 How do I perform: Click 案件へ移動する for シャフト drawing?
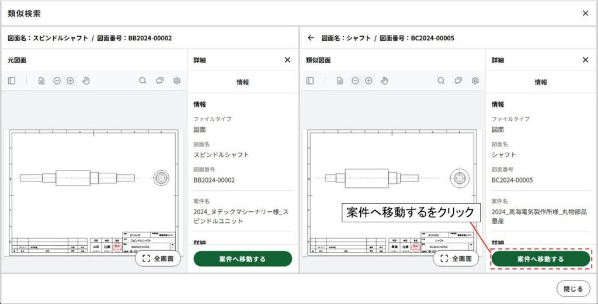coord(541,259)
